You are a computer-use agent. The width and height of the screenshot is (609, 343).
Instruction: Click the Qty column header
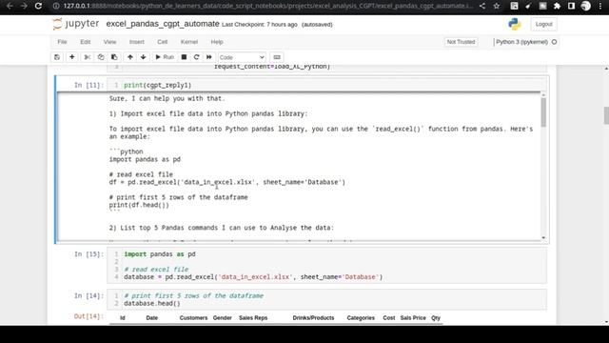coord(436,317)
